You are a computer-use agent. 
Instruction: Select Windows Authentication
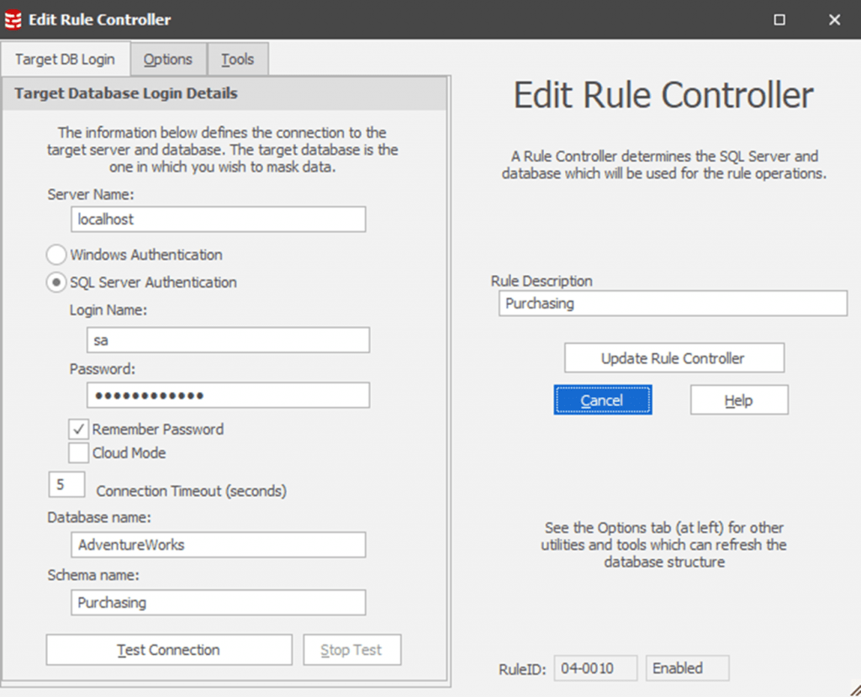click(x=55, y=254)
